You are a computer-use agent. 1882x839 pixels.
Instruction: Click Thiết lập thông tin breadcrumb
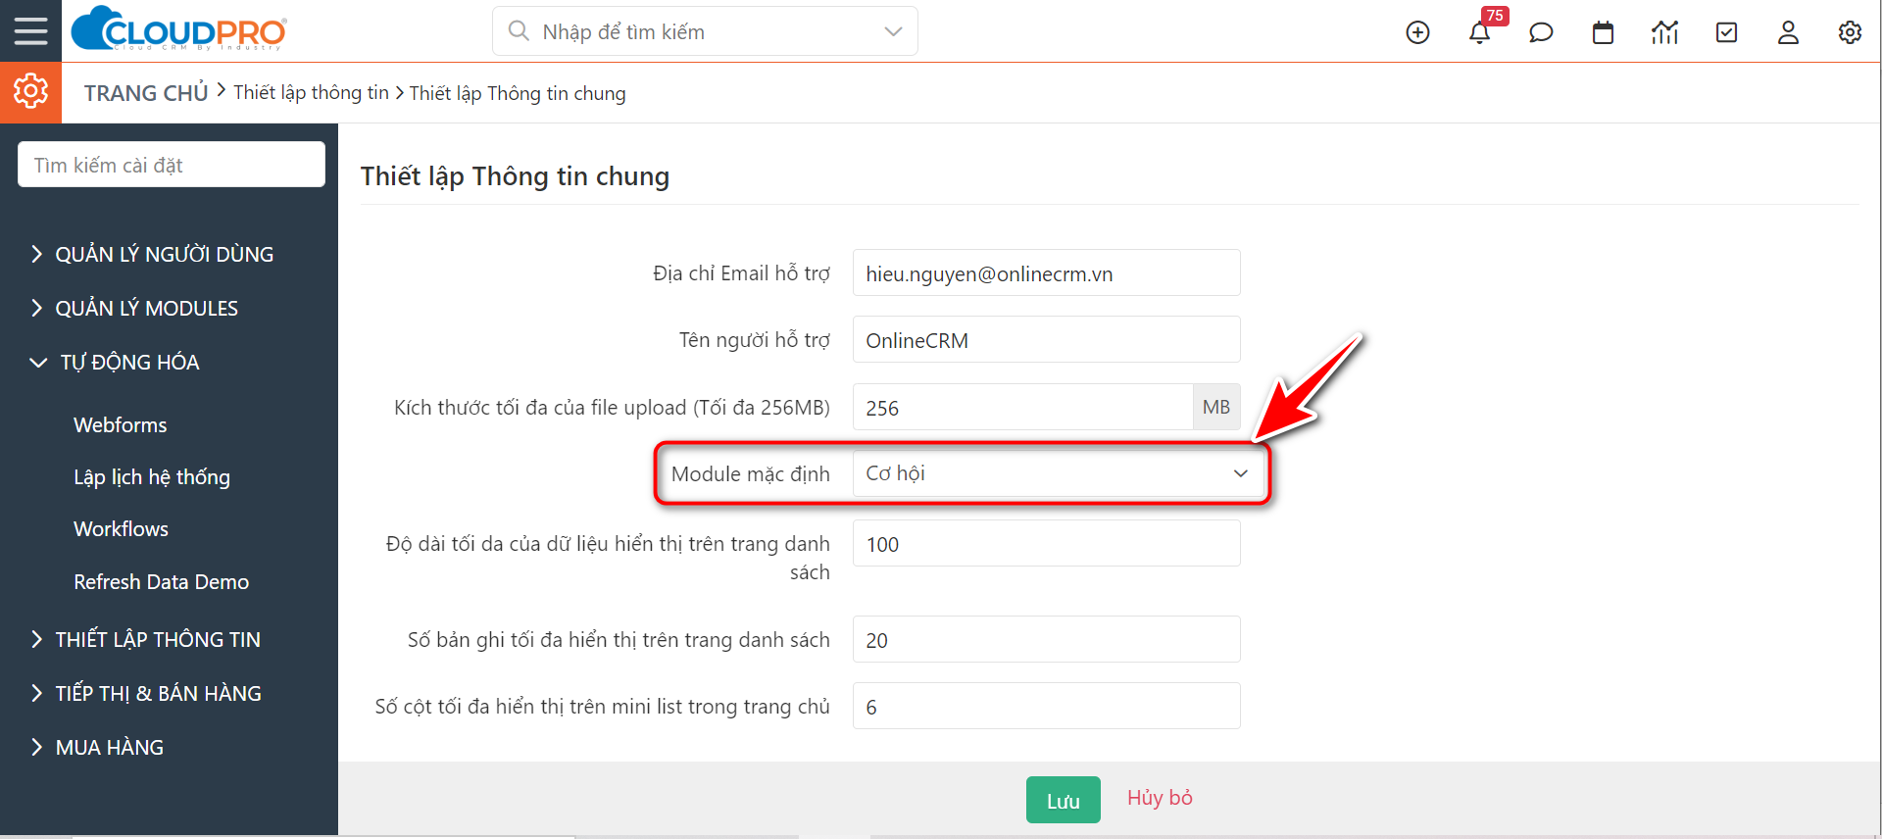[311, 92]
